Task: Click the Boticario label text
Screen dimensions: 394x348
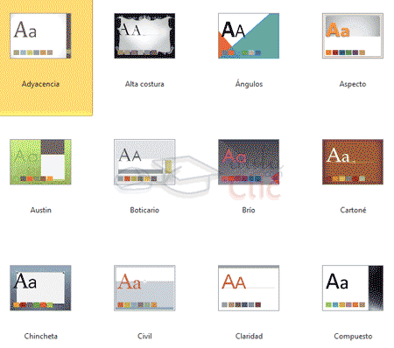Action: (144, 210)
